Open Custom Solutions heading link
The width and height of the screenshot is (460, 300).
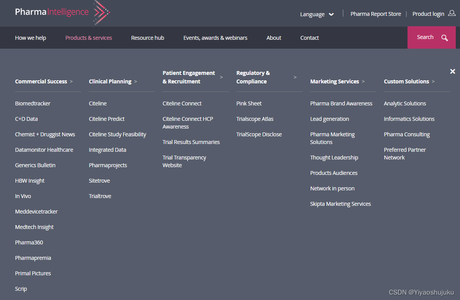click(x=406, y=81)
